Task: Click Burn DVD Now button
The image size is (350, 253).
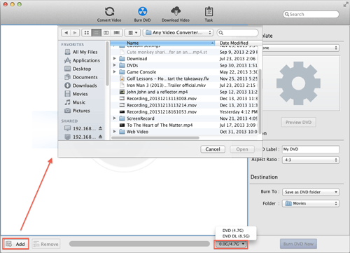Action: (298, 244)
